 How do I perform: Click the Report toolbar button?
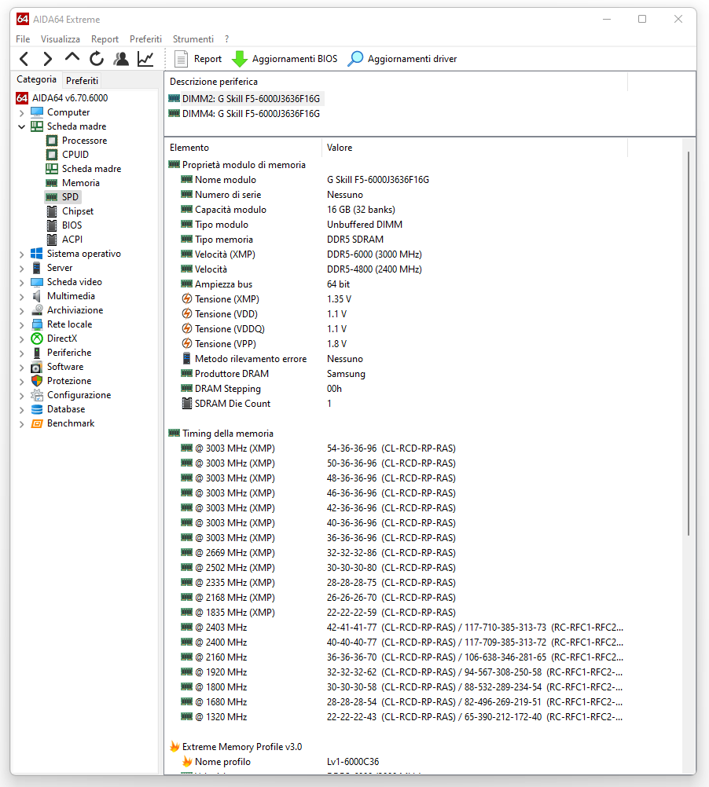[198, 59]
